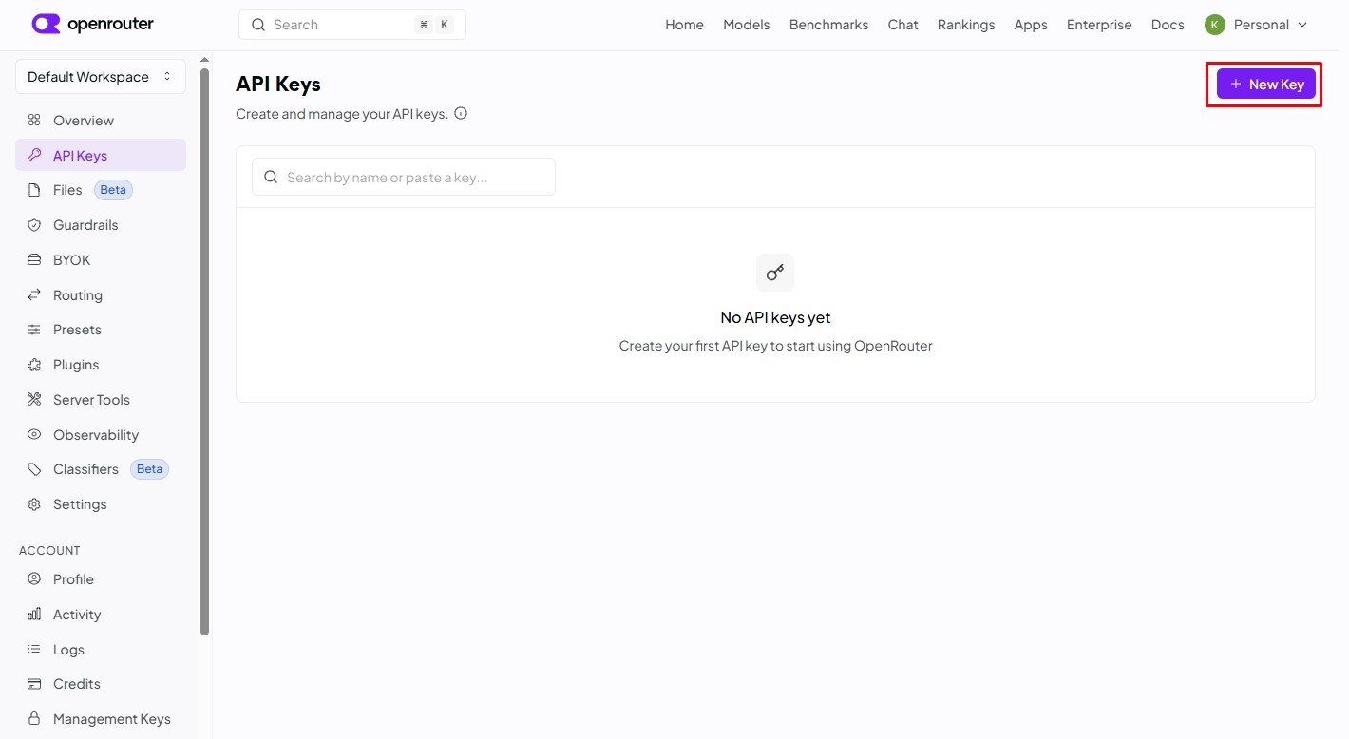Click the green K avatar icon

[1215, 25]
